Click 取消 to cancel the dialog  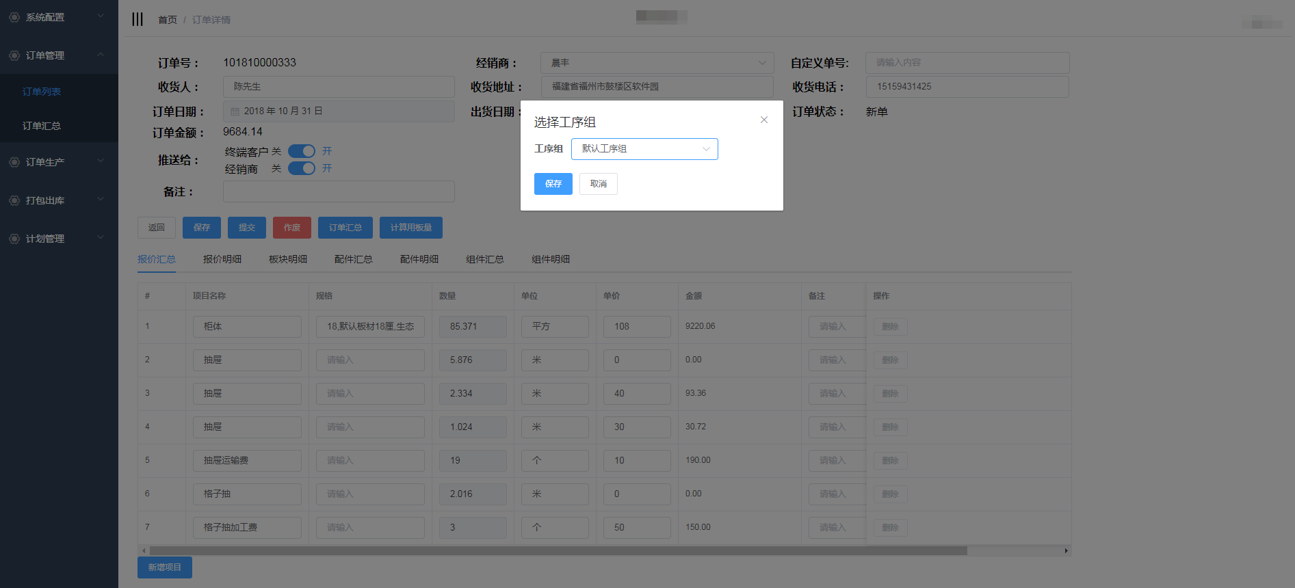point(598,184)
